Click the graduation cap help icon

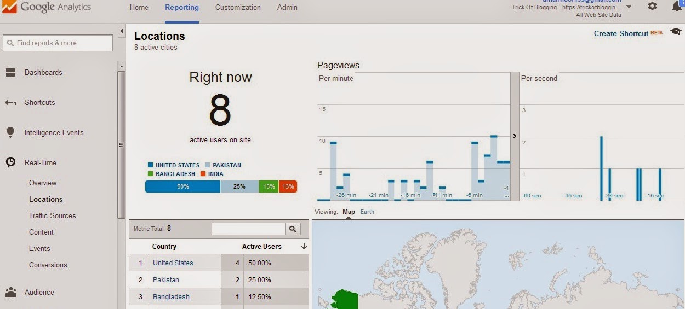tap(675, 32)
